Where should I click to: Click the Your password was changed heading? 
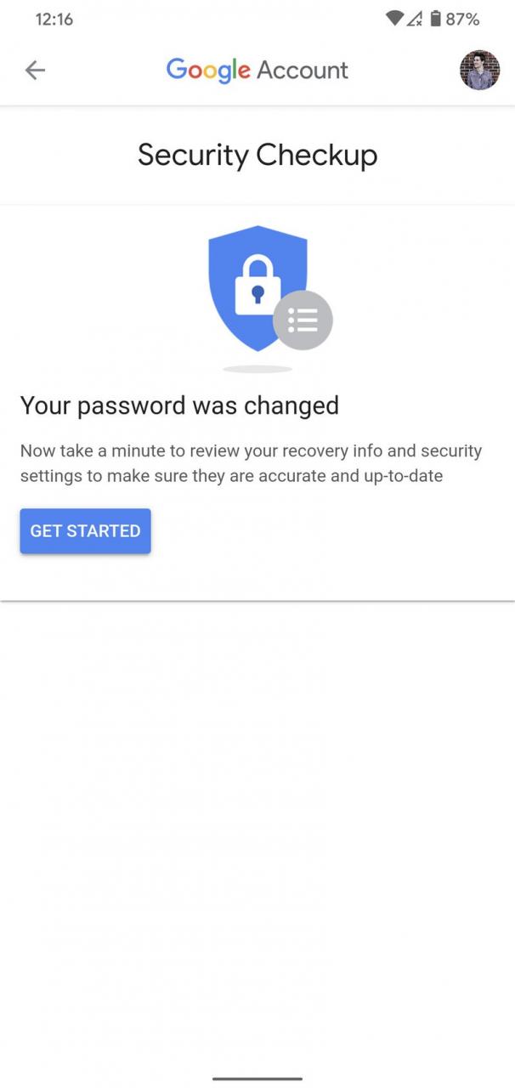pyautogui.click(x=179, y=405)
